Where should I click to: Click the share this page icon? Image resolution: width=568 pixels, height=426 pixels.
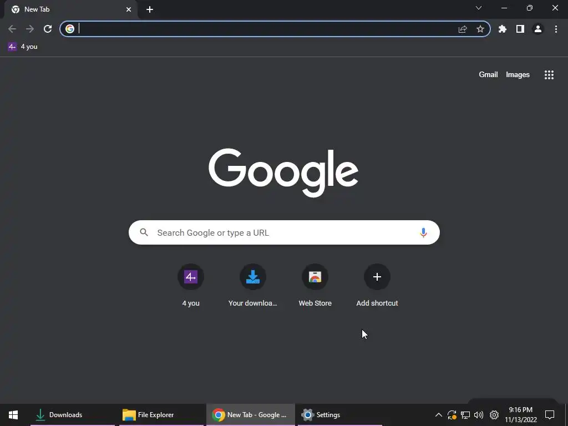point(463,29)
